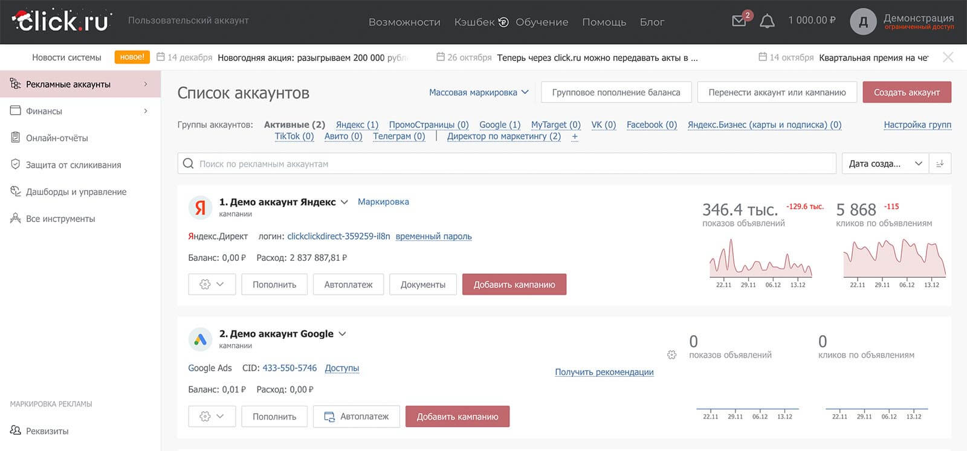The height and width of the screenshot is (451, 967).
Task: Click Автоплатеж for the Яндекс account
Action: tap(348, 284)
